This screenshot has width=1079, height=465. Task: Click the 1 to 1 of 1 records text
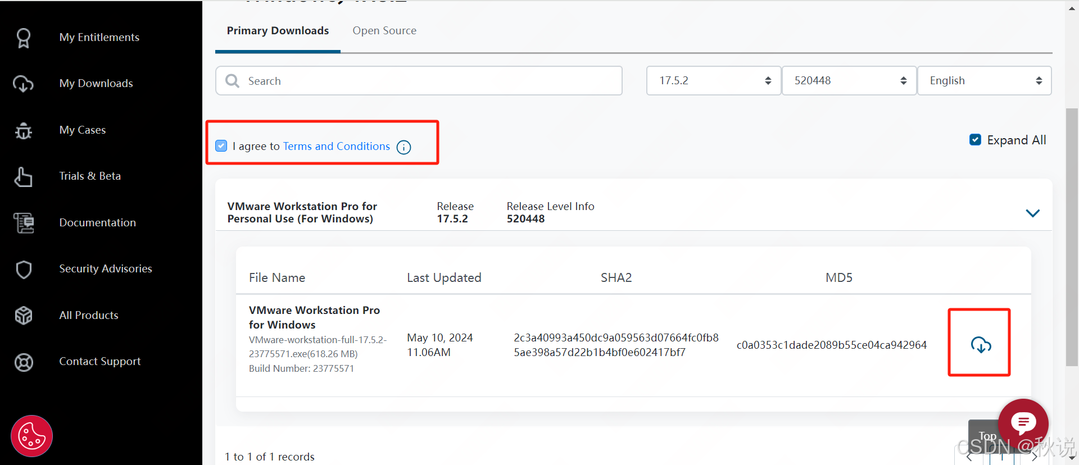[270, 457]
